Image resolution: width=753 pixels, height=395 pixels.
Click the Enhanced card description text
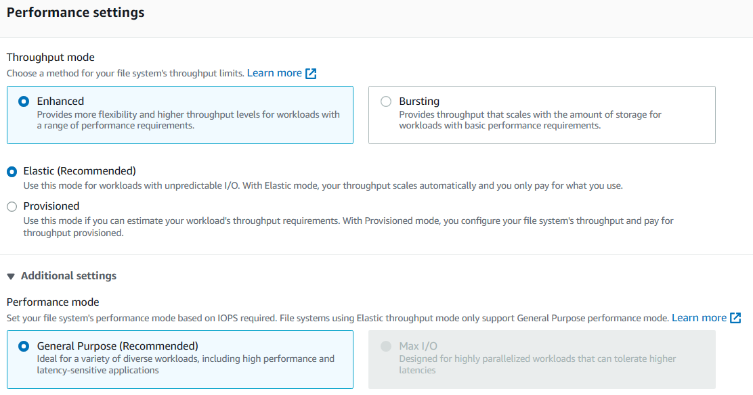tap(188, 120)
